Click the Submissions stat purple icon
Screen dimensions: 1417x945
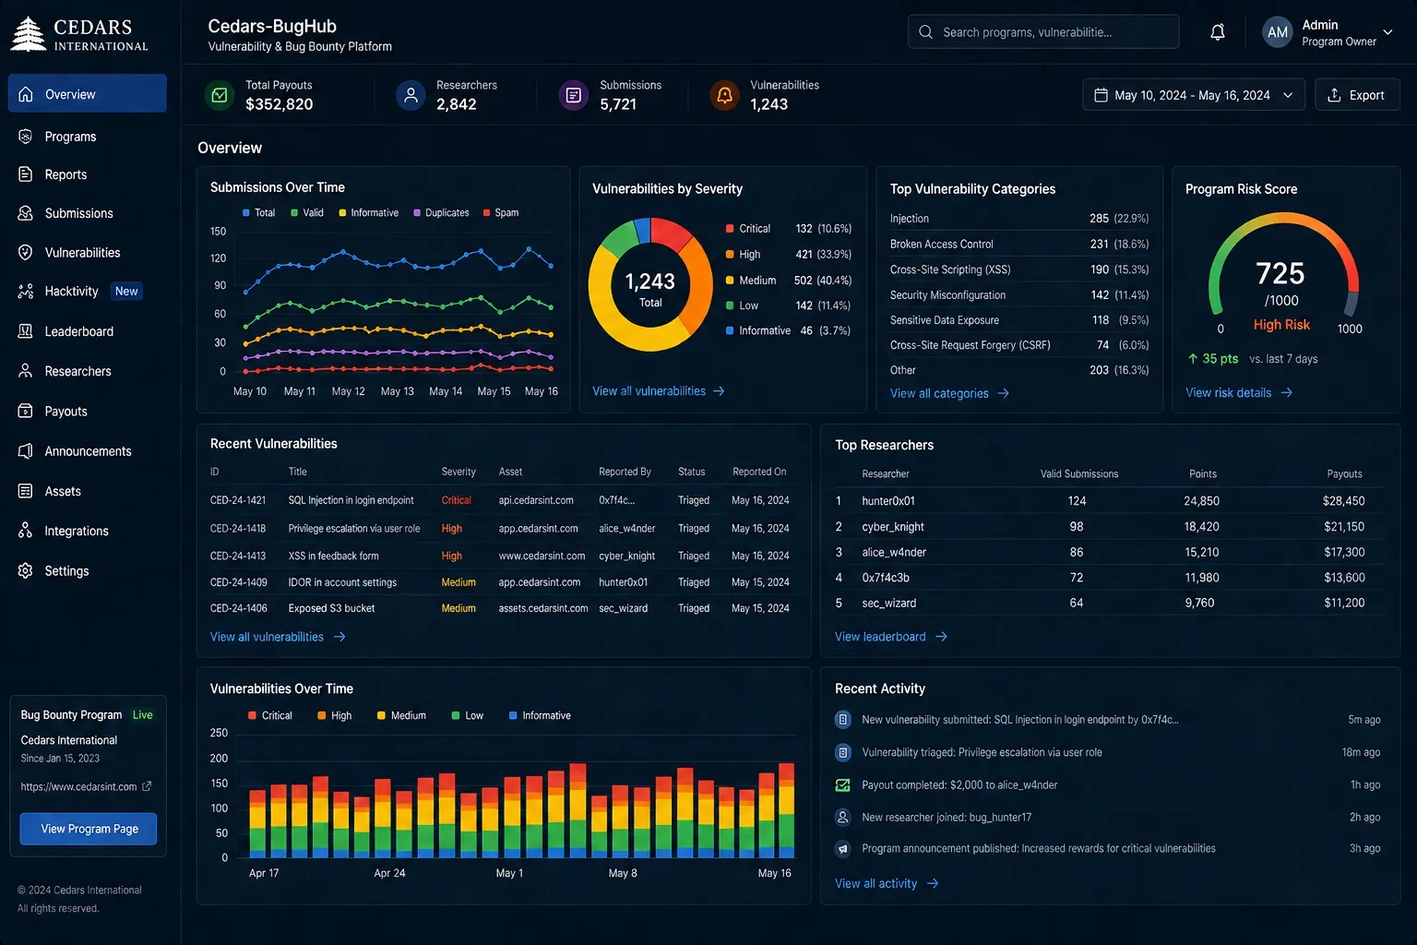[574, 95]
